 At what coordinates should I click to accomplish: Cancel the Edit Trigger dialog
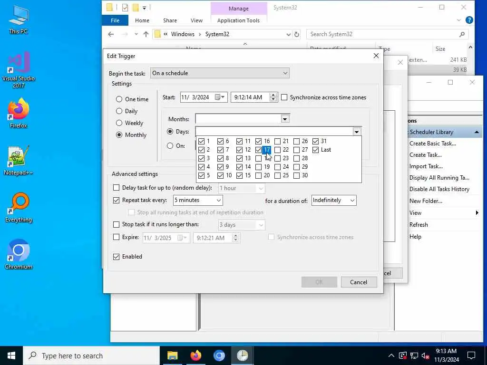[359, 282]
